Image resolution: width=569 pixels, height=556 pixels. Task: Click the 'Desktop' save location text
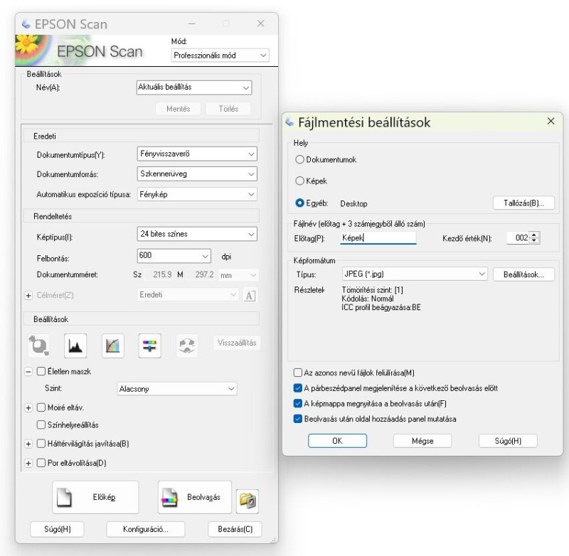point(353,203)
